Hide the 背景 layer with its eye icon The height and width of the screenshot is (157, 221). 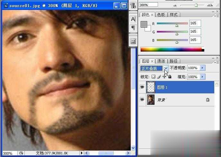[x=142, y=100]
